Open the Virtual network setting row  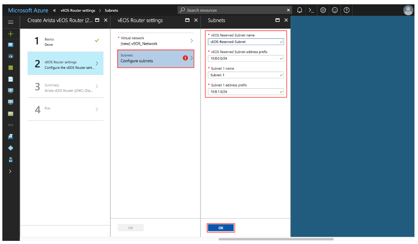[x=156, y=41]
